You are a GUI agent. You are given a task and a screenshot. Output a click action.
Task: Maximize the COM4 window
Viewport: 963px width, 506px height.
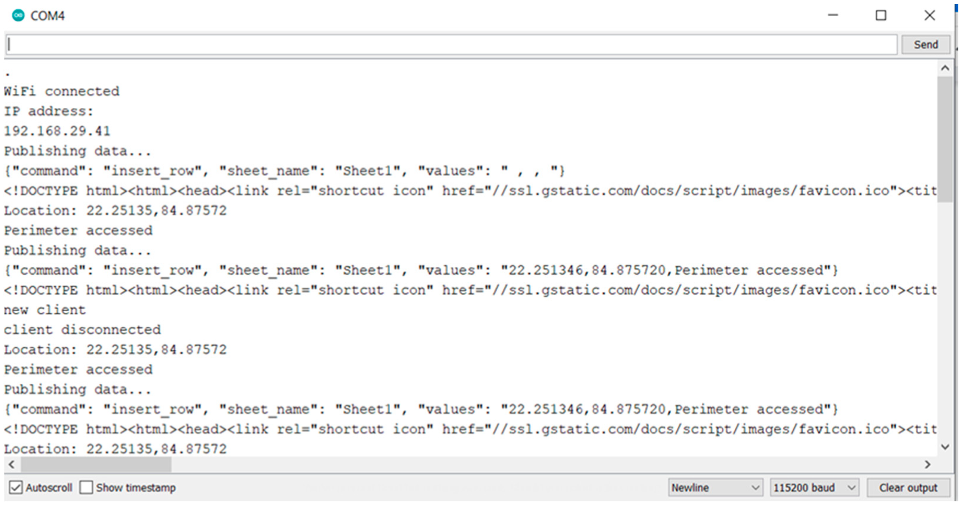[x=881, y=15]
